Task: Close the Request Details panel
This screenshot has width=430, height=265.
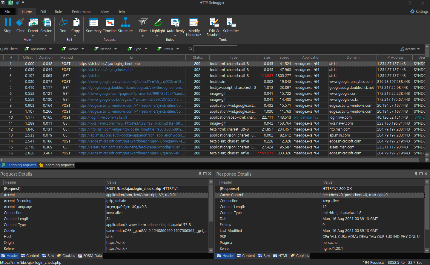Action: point(210,174)
